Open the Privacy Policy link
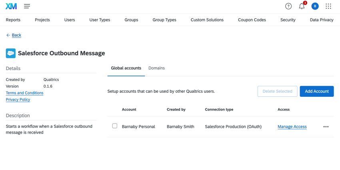340x170 pixels. coord(18,100)
